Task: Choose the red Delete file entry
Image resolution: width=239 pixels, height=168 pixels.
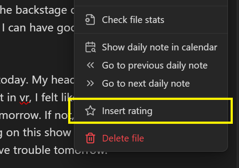Action: tap(151, 138)
